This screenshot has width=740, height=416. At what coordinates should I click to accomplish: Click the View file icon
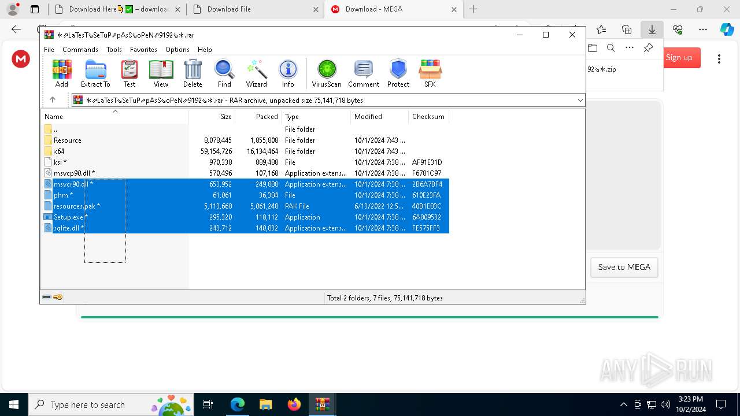(161, 73)
